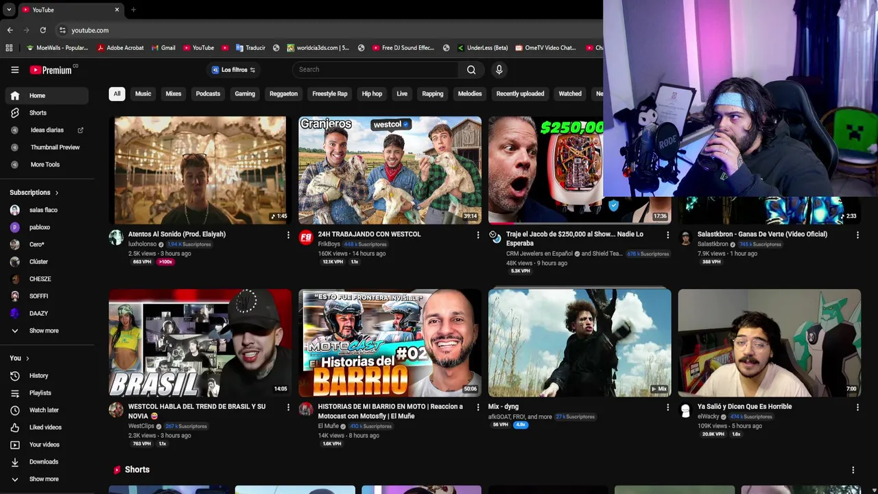Image resolution: width=878 pixels, height=494 pixels.
Task: Open the Free DJ Sound Effects bookmark
Action: pyautogui.click(x=403, y=48)
